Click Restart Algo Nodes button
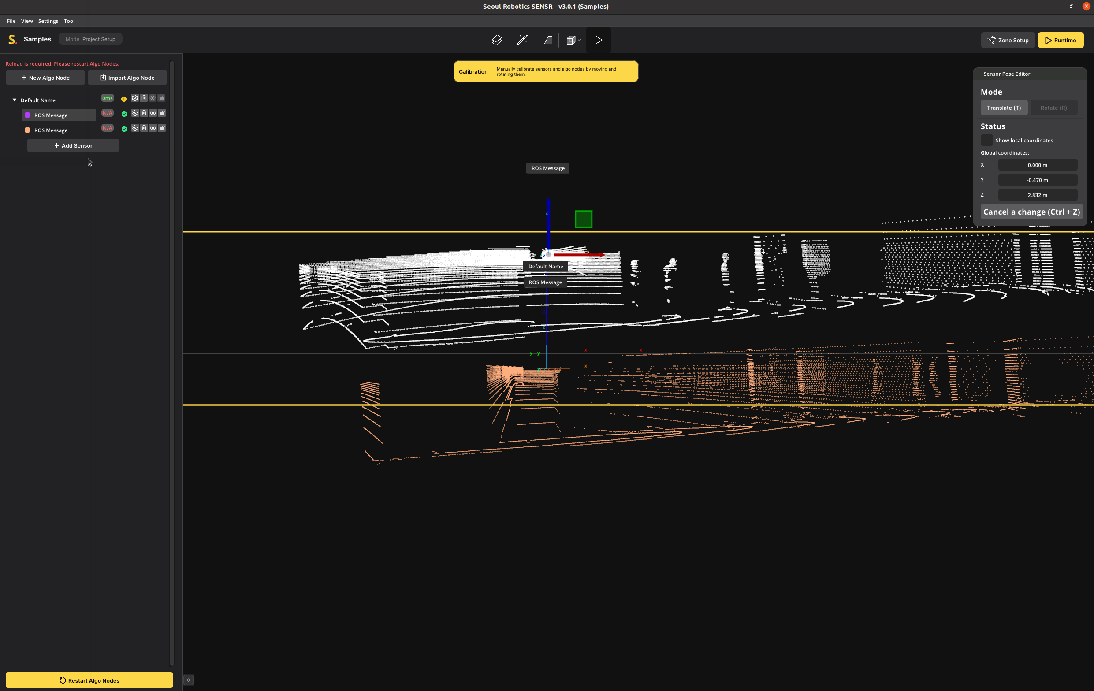Image resolution: width=1094 pixels, height=691 pixels. tap(89, 680)
